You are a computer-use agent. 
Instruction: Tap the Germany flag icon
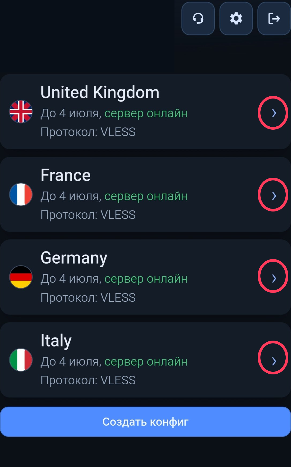(21, 277)
